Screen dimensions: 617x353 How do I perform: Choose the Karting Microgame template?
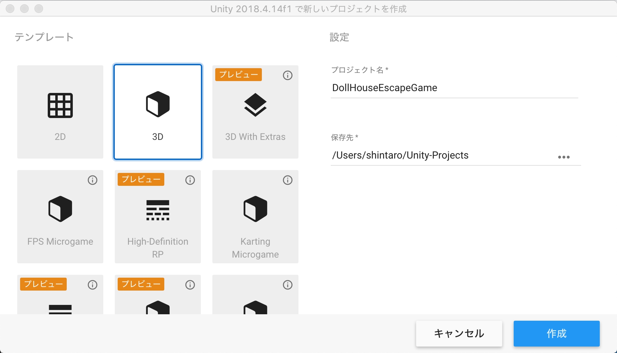(x=255, y=217)
